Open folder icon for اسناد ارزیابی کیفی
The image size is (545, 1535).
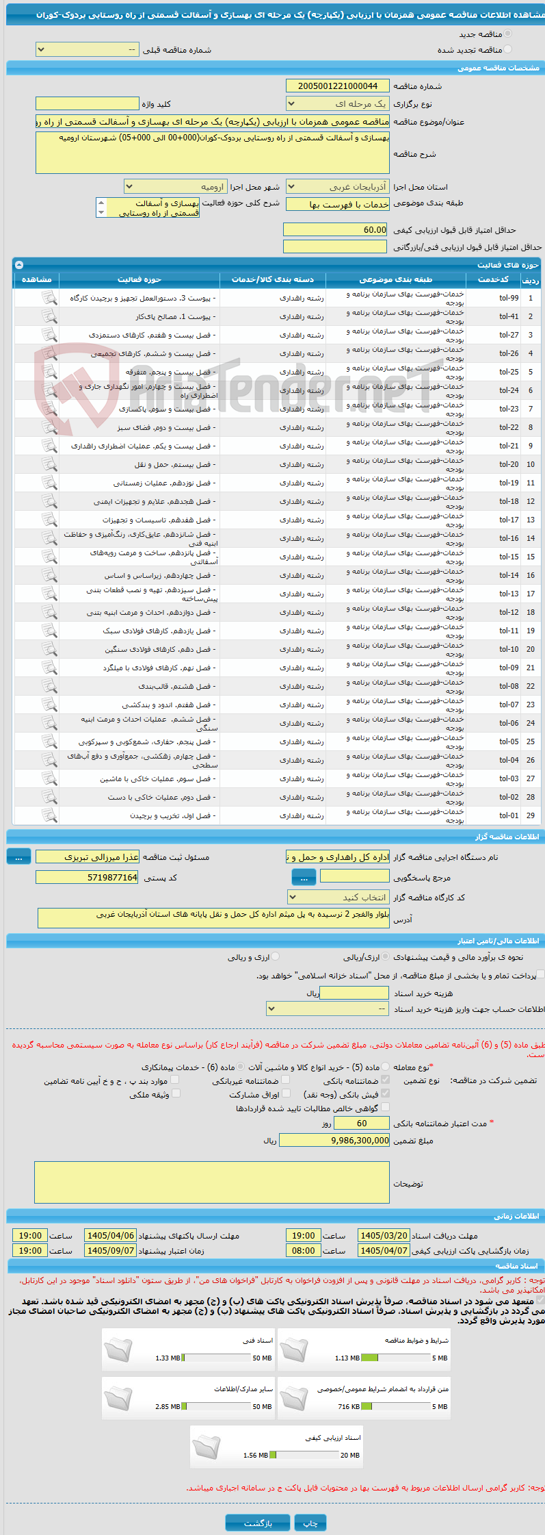coord(206,1446)
